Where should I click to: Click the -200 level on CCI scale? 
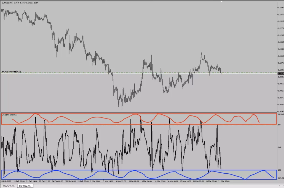(x=279, y=170)
